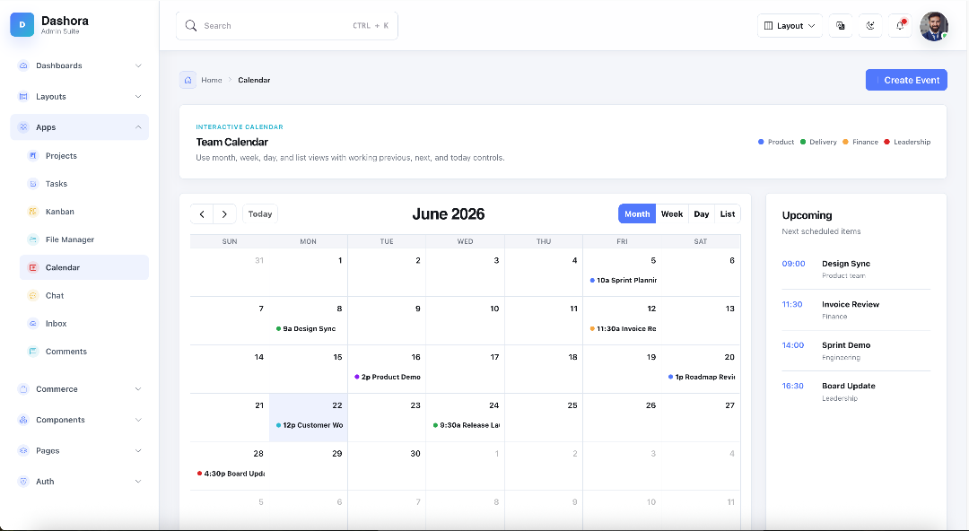
Task: Click the Auth shield icon
Action: (23, 482)
